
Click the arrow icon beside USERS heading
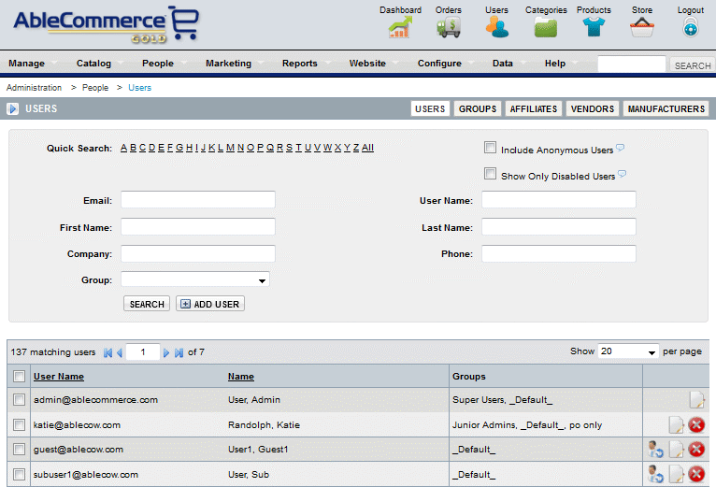13,108
